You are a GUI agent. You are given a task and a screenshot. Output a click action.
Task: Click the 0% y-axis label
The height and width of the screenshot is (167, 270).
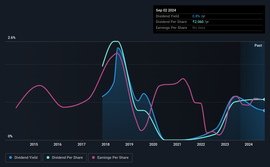(x=10, y=136)
